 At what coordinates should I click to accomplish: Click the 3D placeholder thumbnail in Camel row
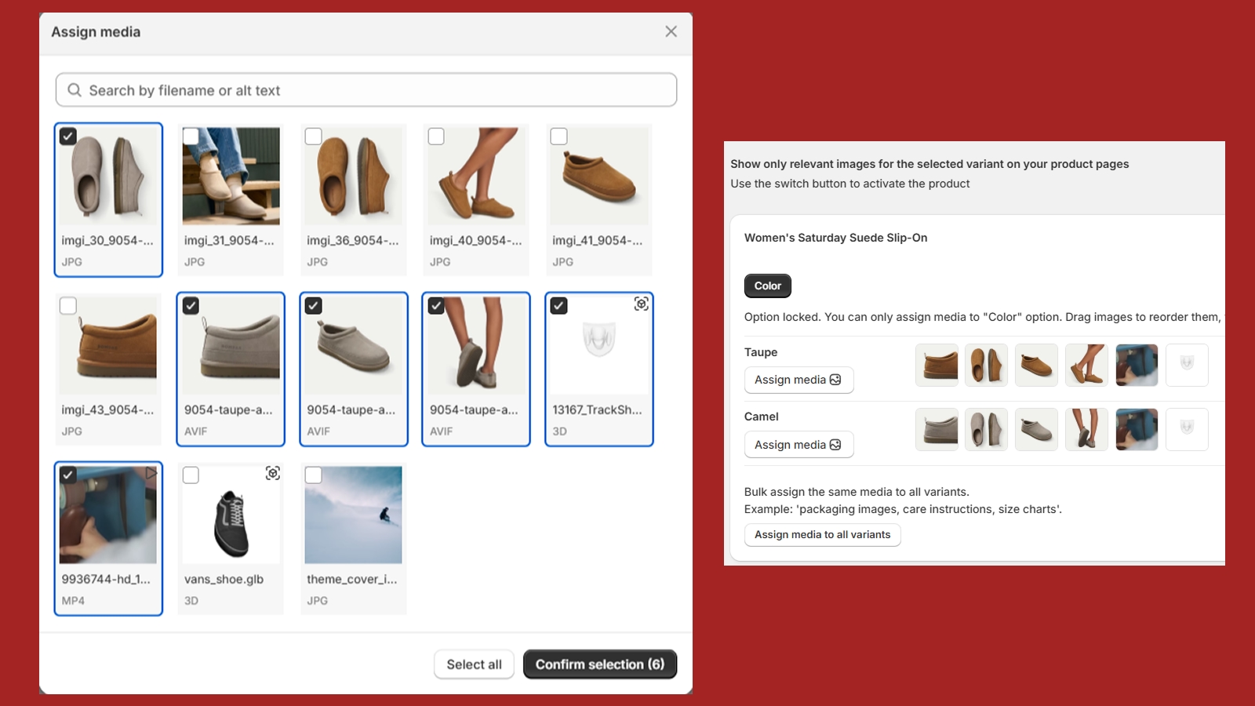click(x=1186, y=429)
